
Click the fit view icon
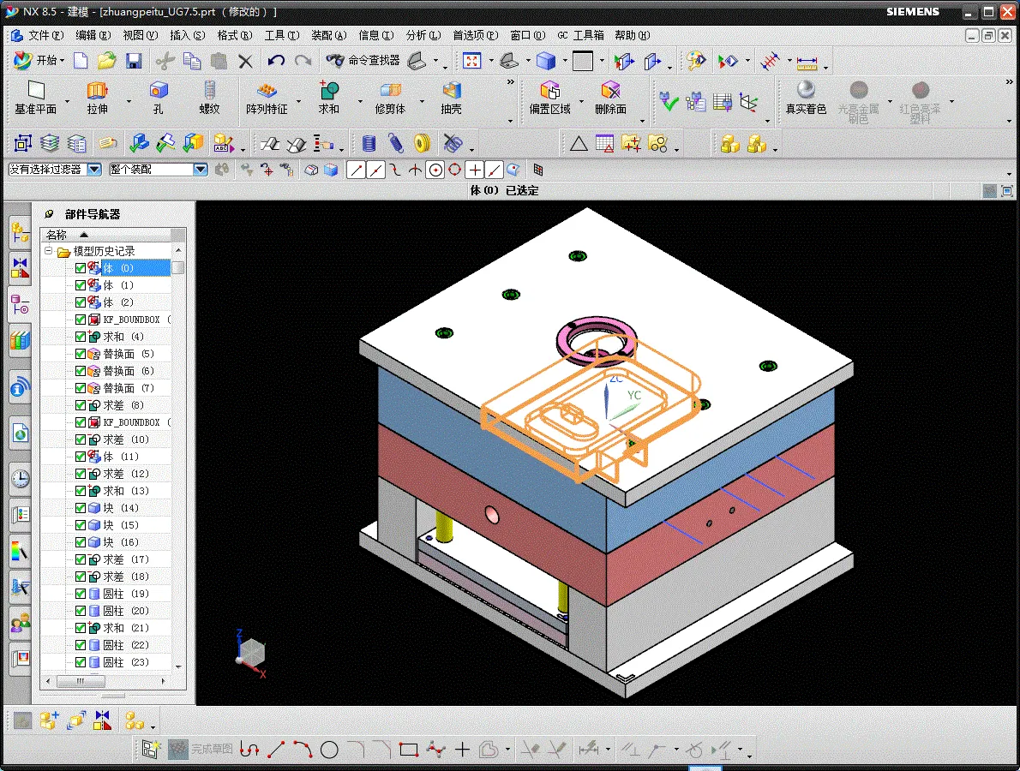[x=471, y=61]
